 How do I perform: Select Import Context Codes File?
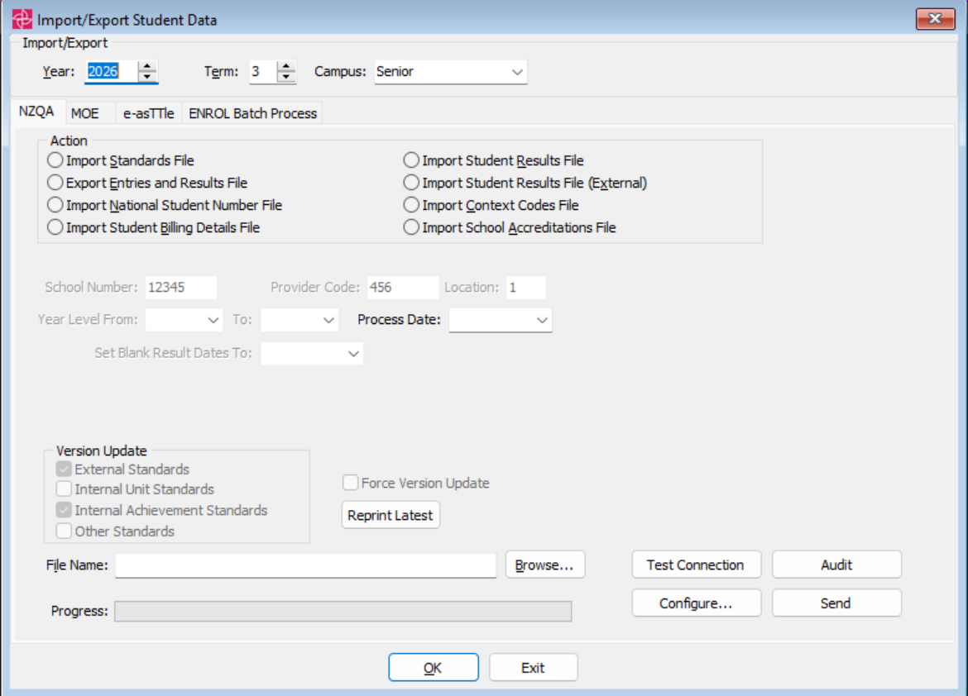click(491, 205)
